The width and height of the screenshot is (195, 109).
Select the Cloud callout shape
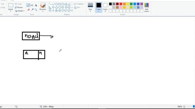pos(69,11)
